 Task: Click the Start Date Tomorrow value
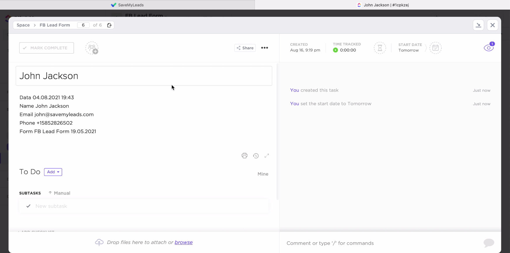tap(408, 50)
